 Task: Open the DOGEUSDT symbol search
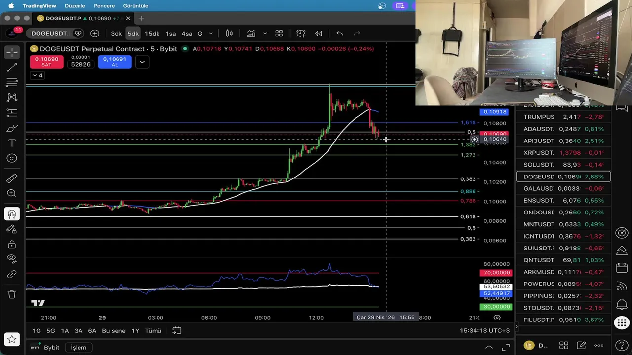click(x=49, y=34)
